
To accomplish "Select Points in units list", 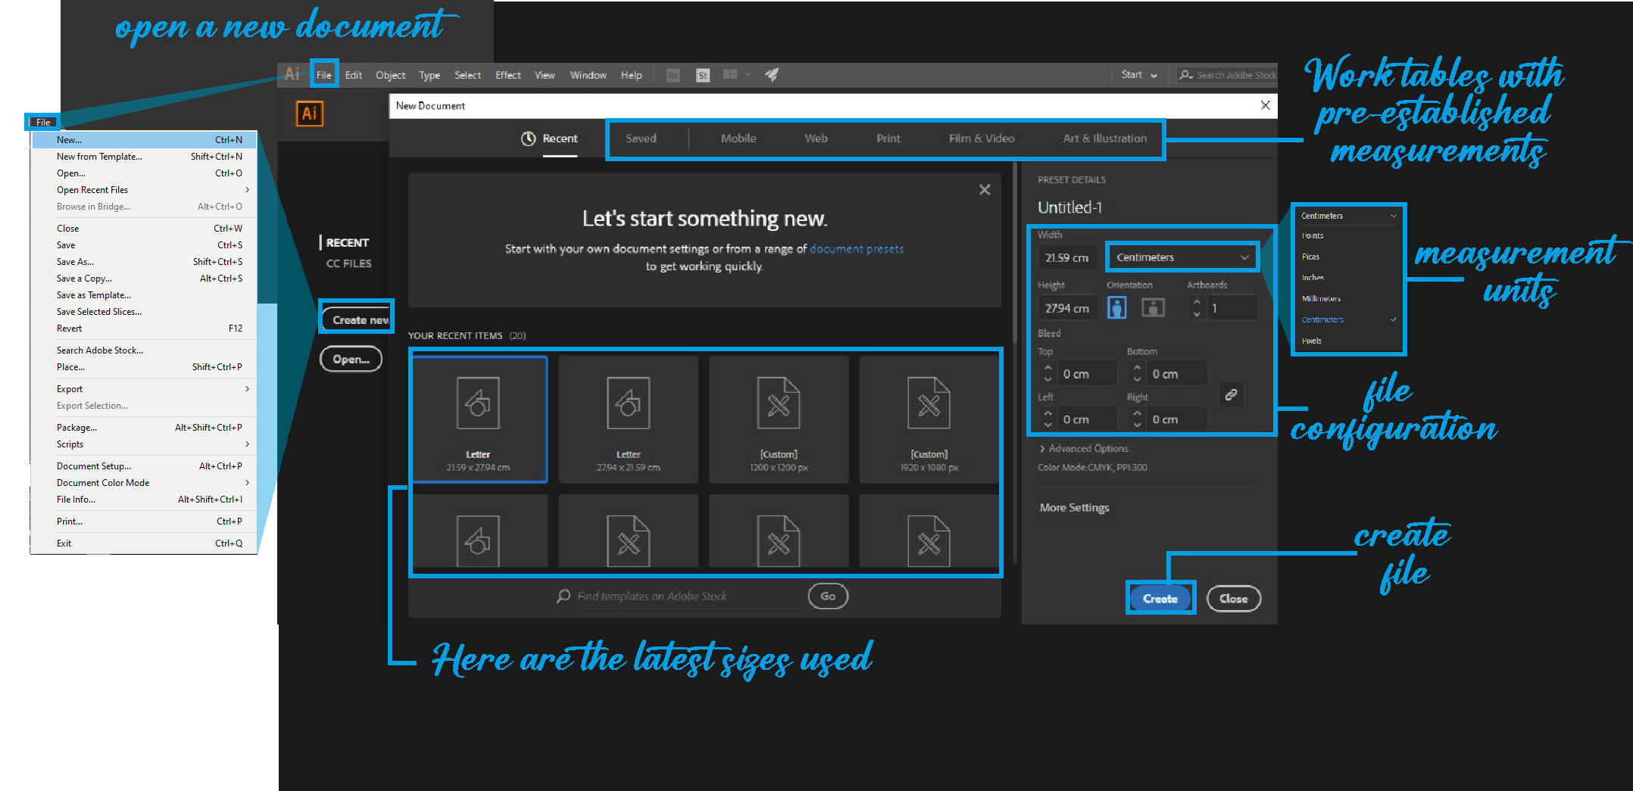I will point(1313,236).
